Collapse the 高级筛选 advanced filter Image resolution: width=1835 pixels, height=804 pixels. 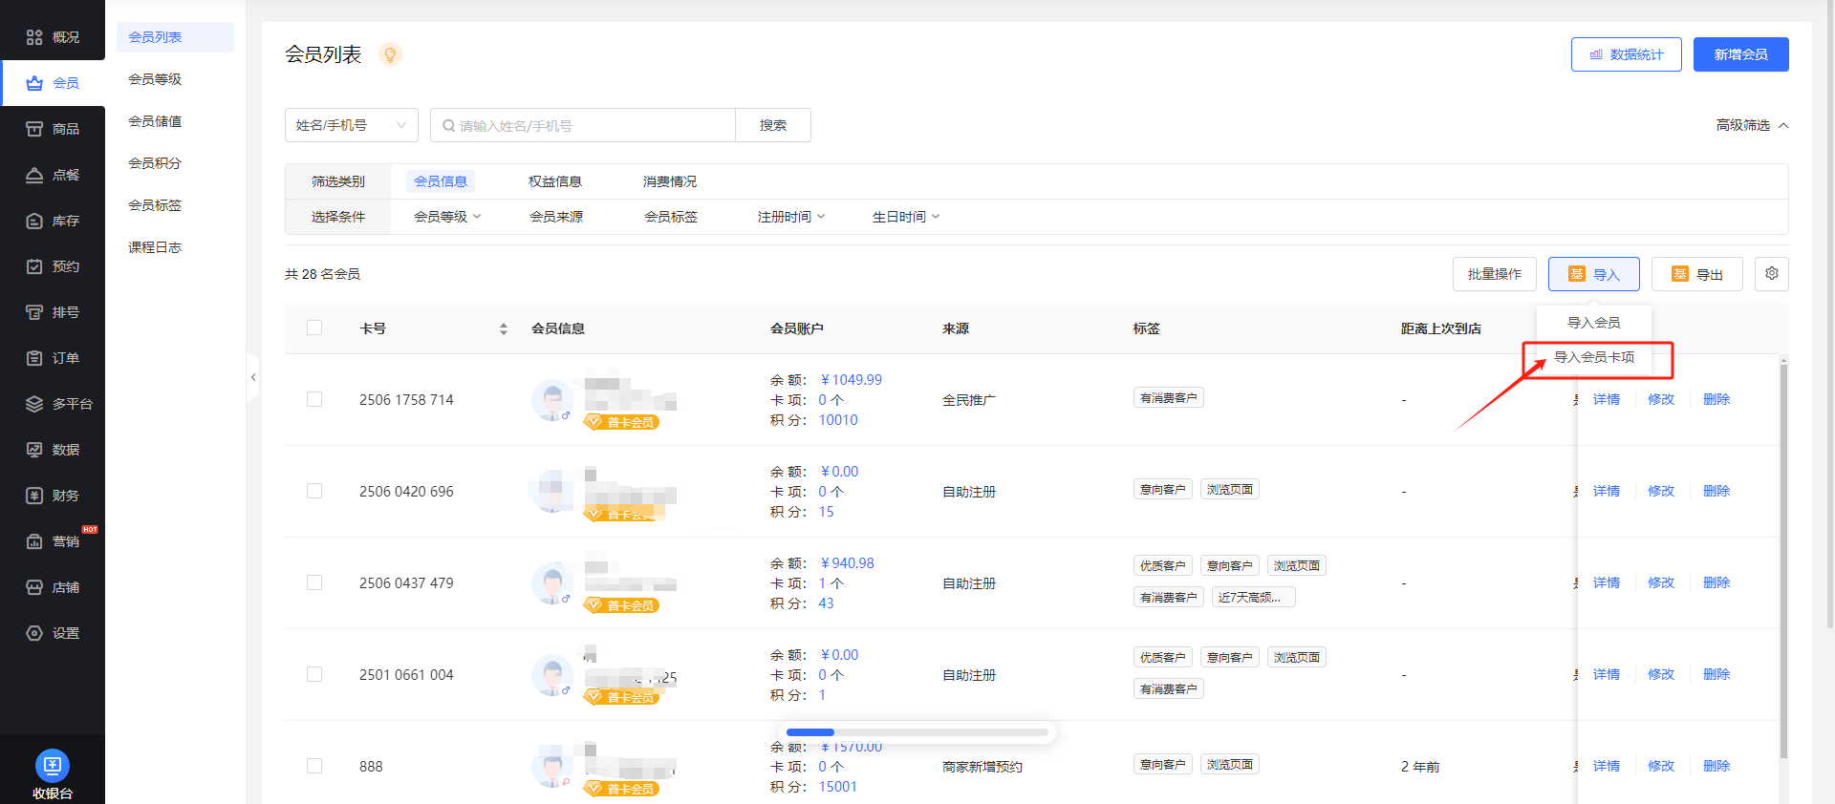pos(1751,125)
